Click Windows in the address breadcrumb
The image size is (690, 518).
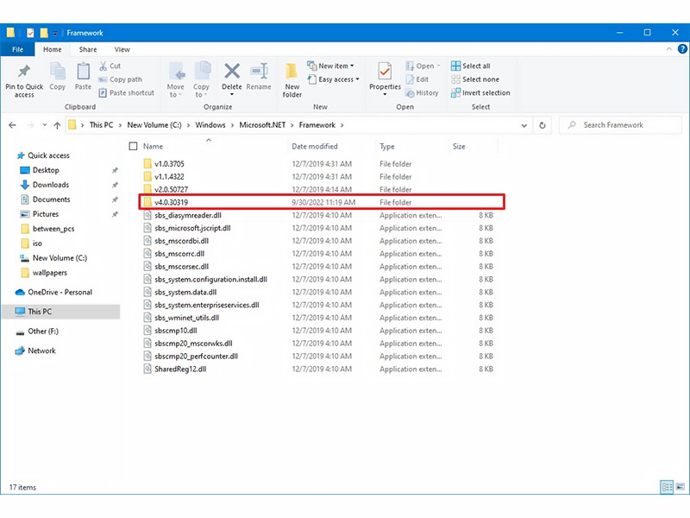[210, 125]
